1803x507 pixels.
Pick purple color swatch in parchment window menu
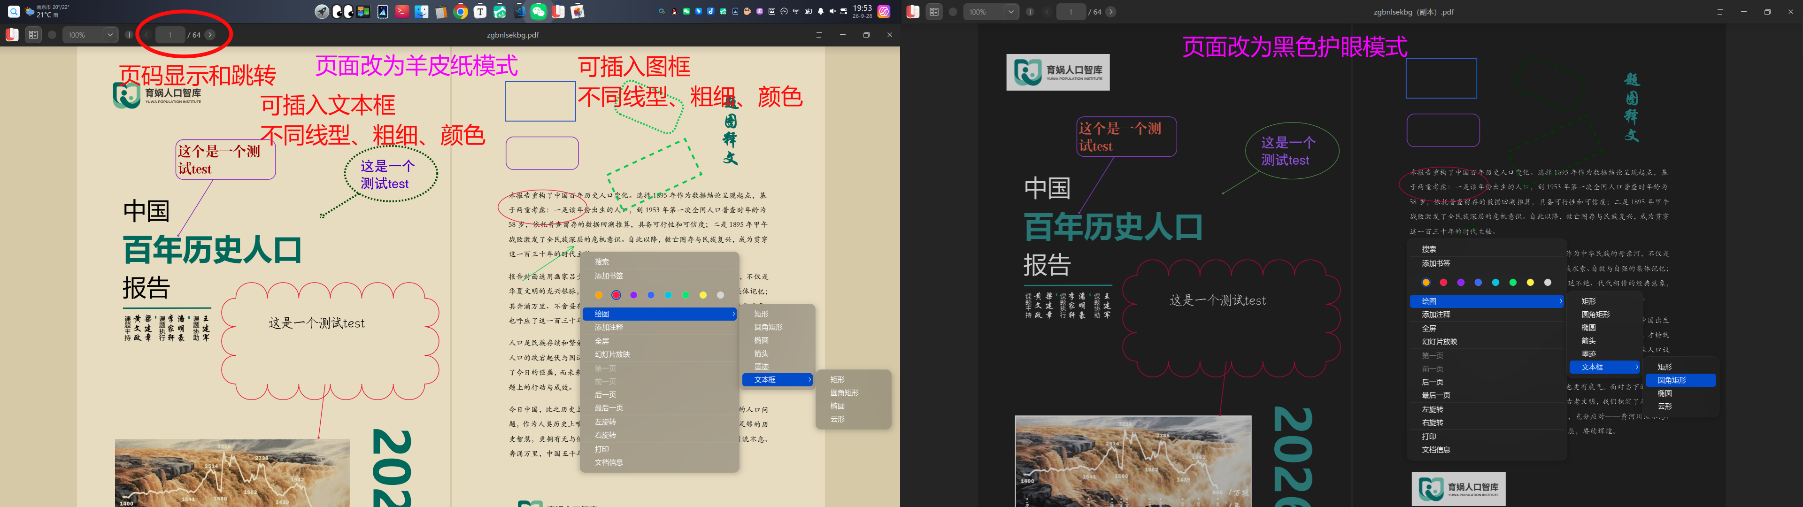[x=633, y=296]
